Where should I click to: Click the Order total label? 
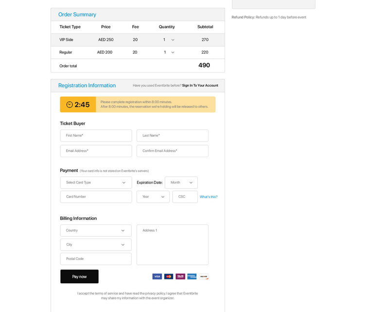(68, 66)
